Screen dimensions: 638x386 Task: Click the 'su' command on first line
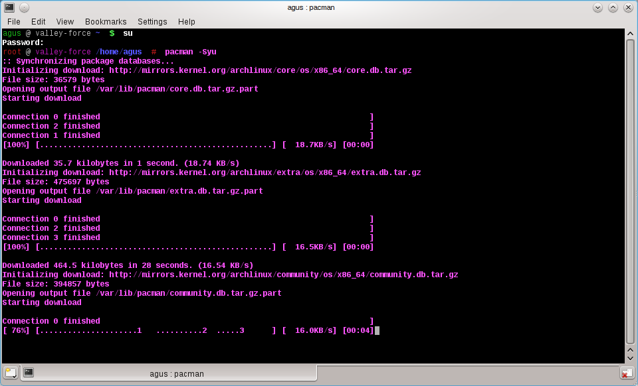coord(128,33)
